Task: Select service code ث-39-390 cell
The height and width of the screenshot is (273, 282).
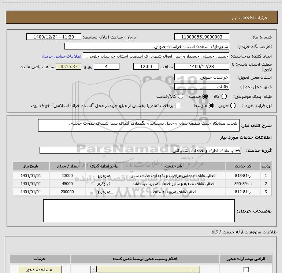Action: point(243,184)
